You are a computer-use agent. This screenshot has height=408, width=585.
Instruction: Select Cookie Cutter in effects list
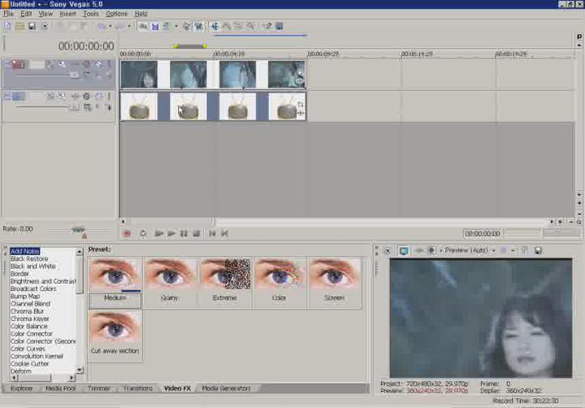coord(29,363)
